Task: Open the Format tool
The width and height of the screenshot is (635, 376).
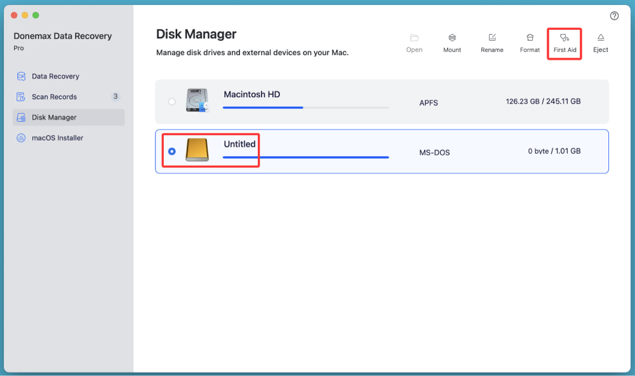Action: tap(529, 41)
